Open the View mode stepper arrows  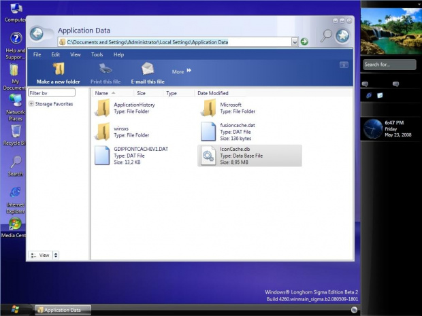pyautogui.click(x=56, y=255)
